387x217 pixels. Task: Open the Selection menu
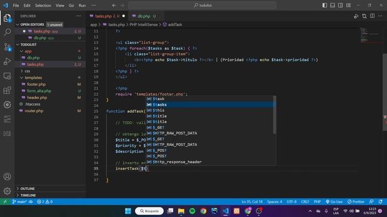click(43, 5)
